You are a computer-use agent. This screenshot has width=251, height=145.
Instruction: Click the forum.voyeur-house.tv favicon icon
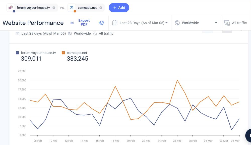(x=11, y=8)
